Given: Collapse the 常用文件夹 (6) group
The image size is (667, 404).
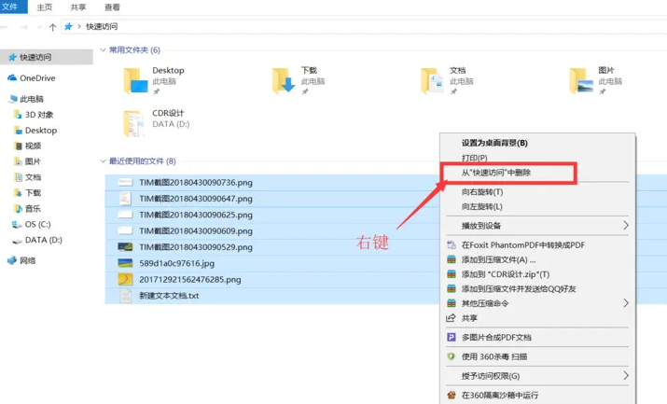Looking at the screenshot, I should 103,50.
